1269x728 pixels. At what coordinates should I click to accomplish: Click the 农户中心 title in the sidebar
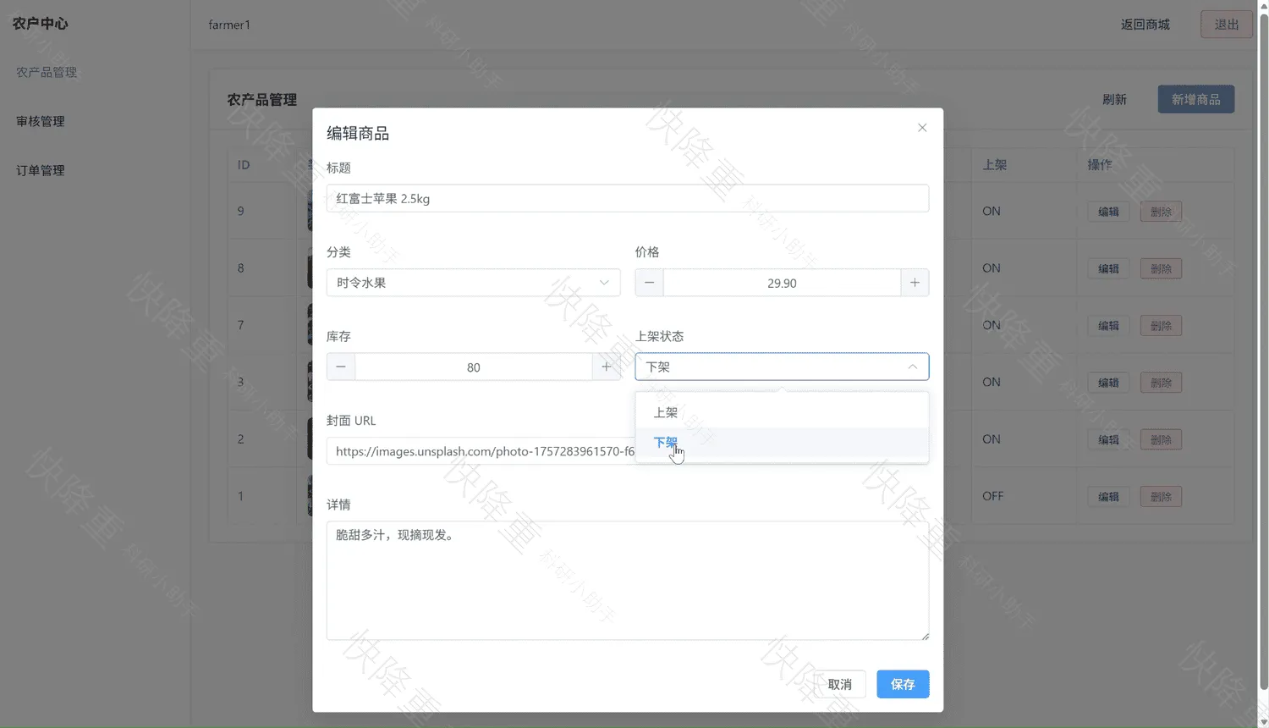(x=40, y=23)
